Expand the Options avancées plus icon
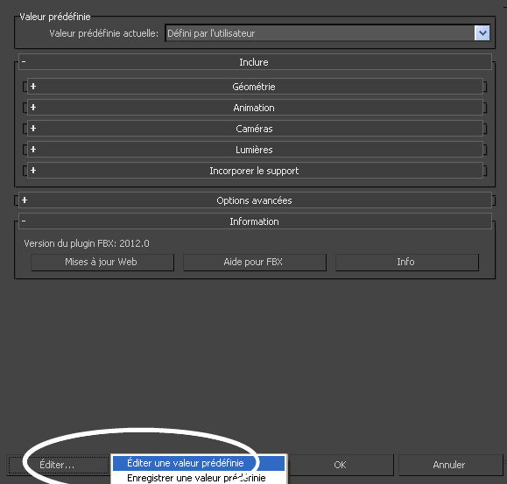The height and width of the screenshot is (484, 507). 25,200
